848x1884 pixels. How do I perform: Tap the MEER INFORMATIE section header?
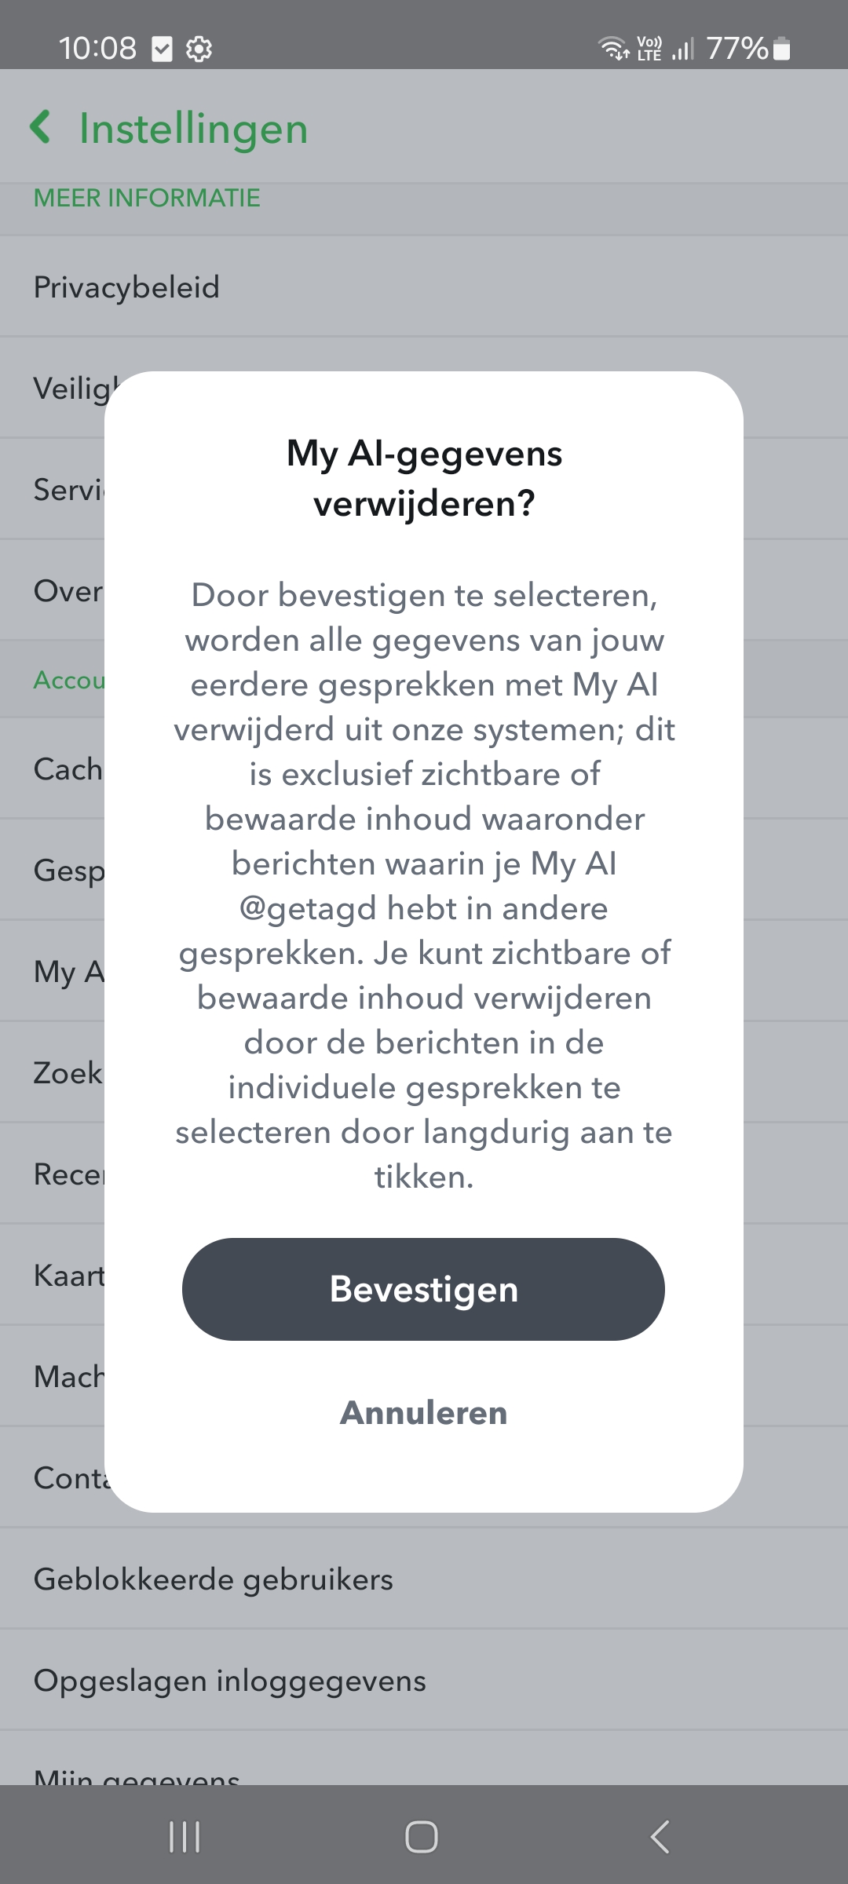click(x=147, y=198)
